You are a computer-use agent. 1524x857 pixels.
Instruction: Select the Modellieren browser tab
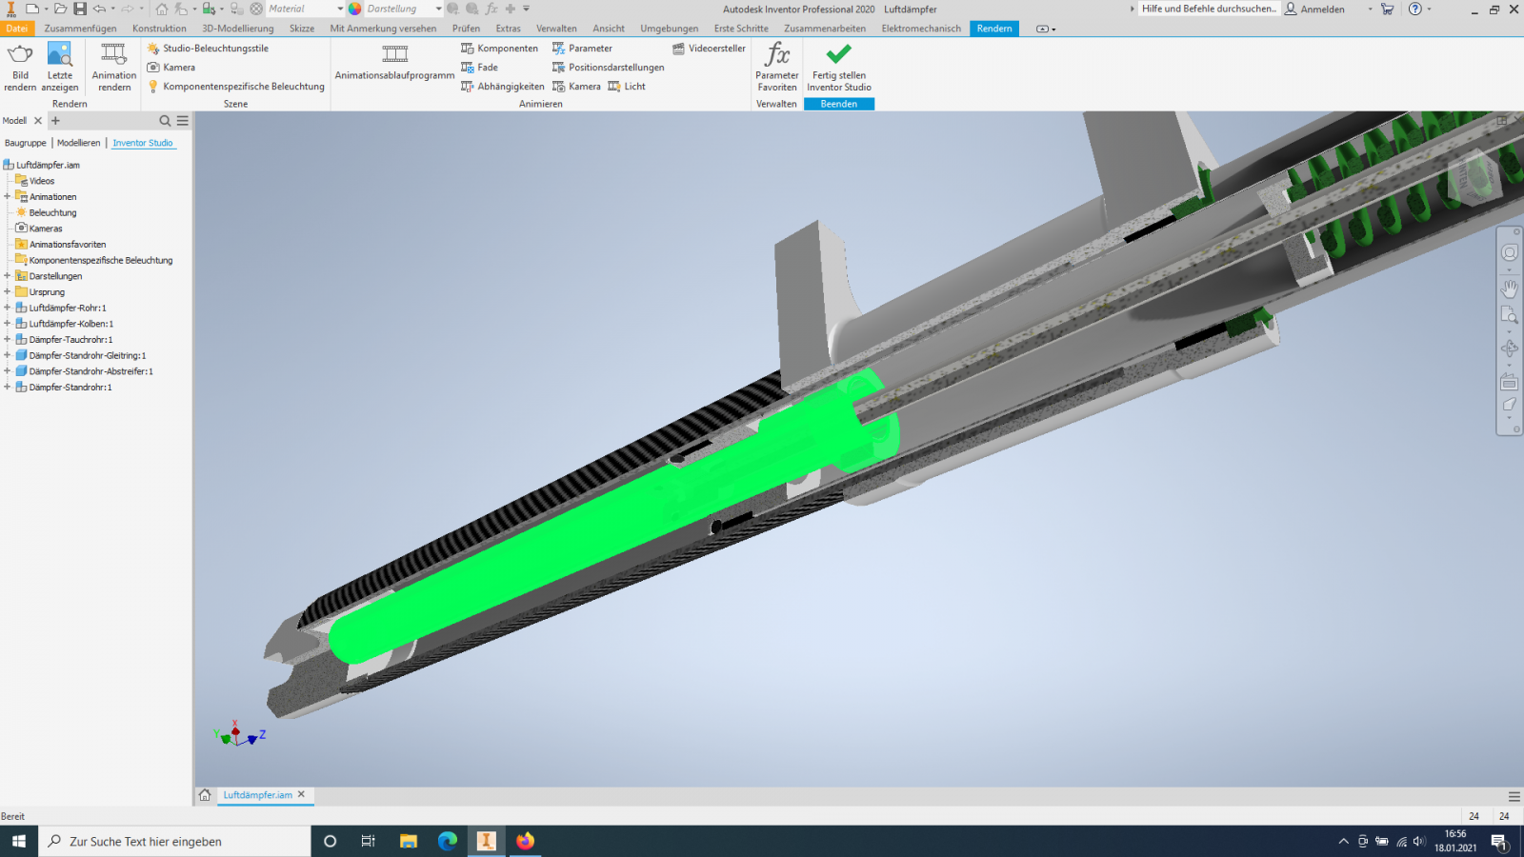click(x=78, y=143)
